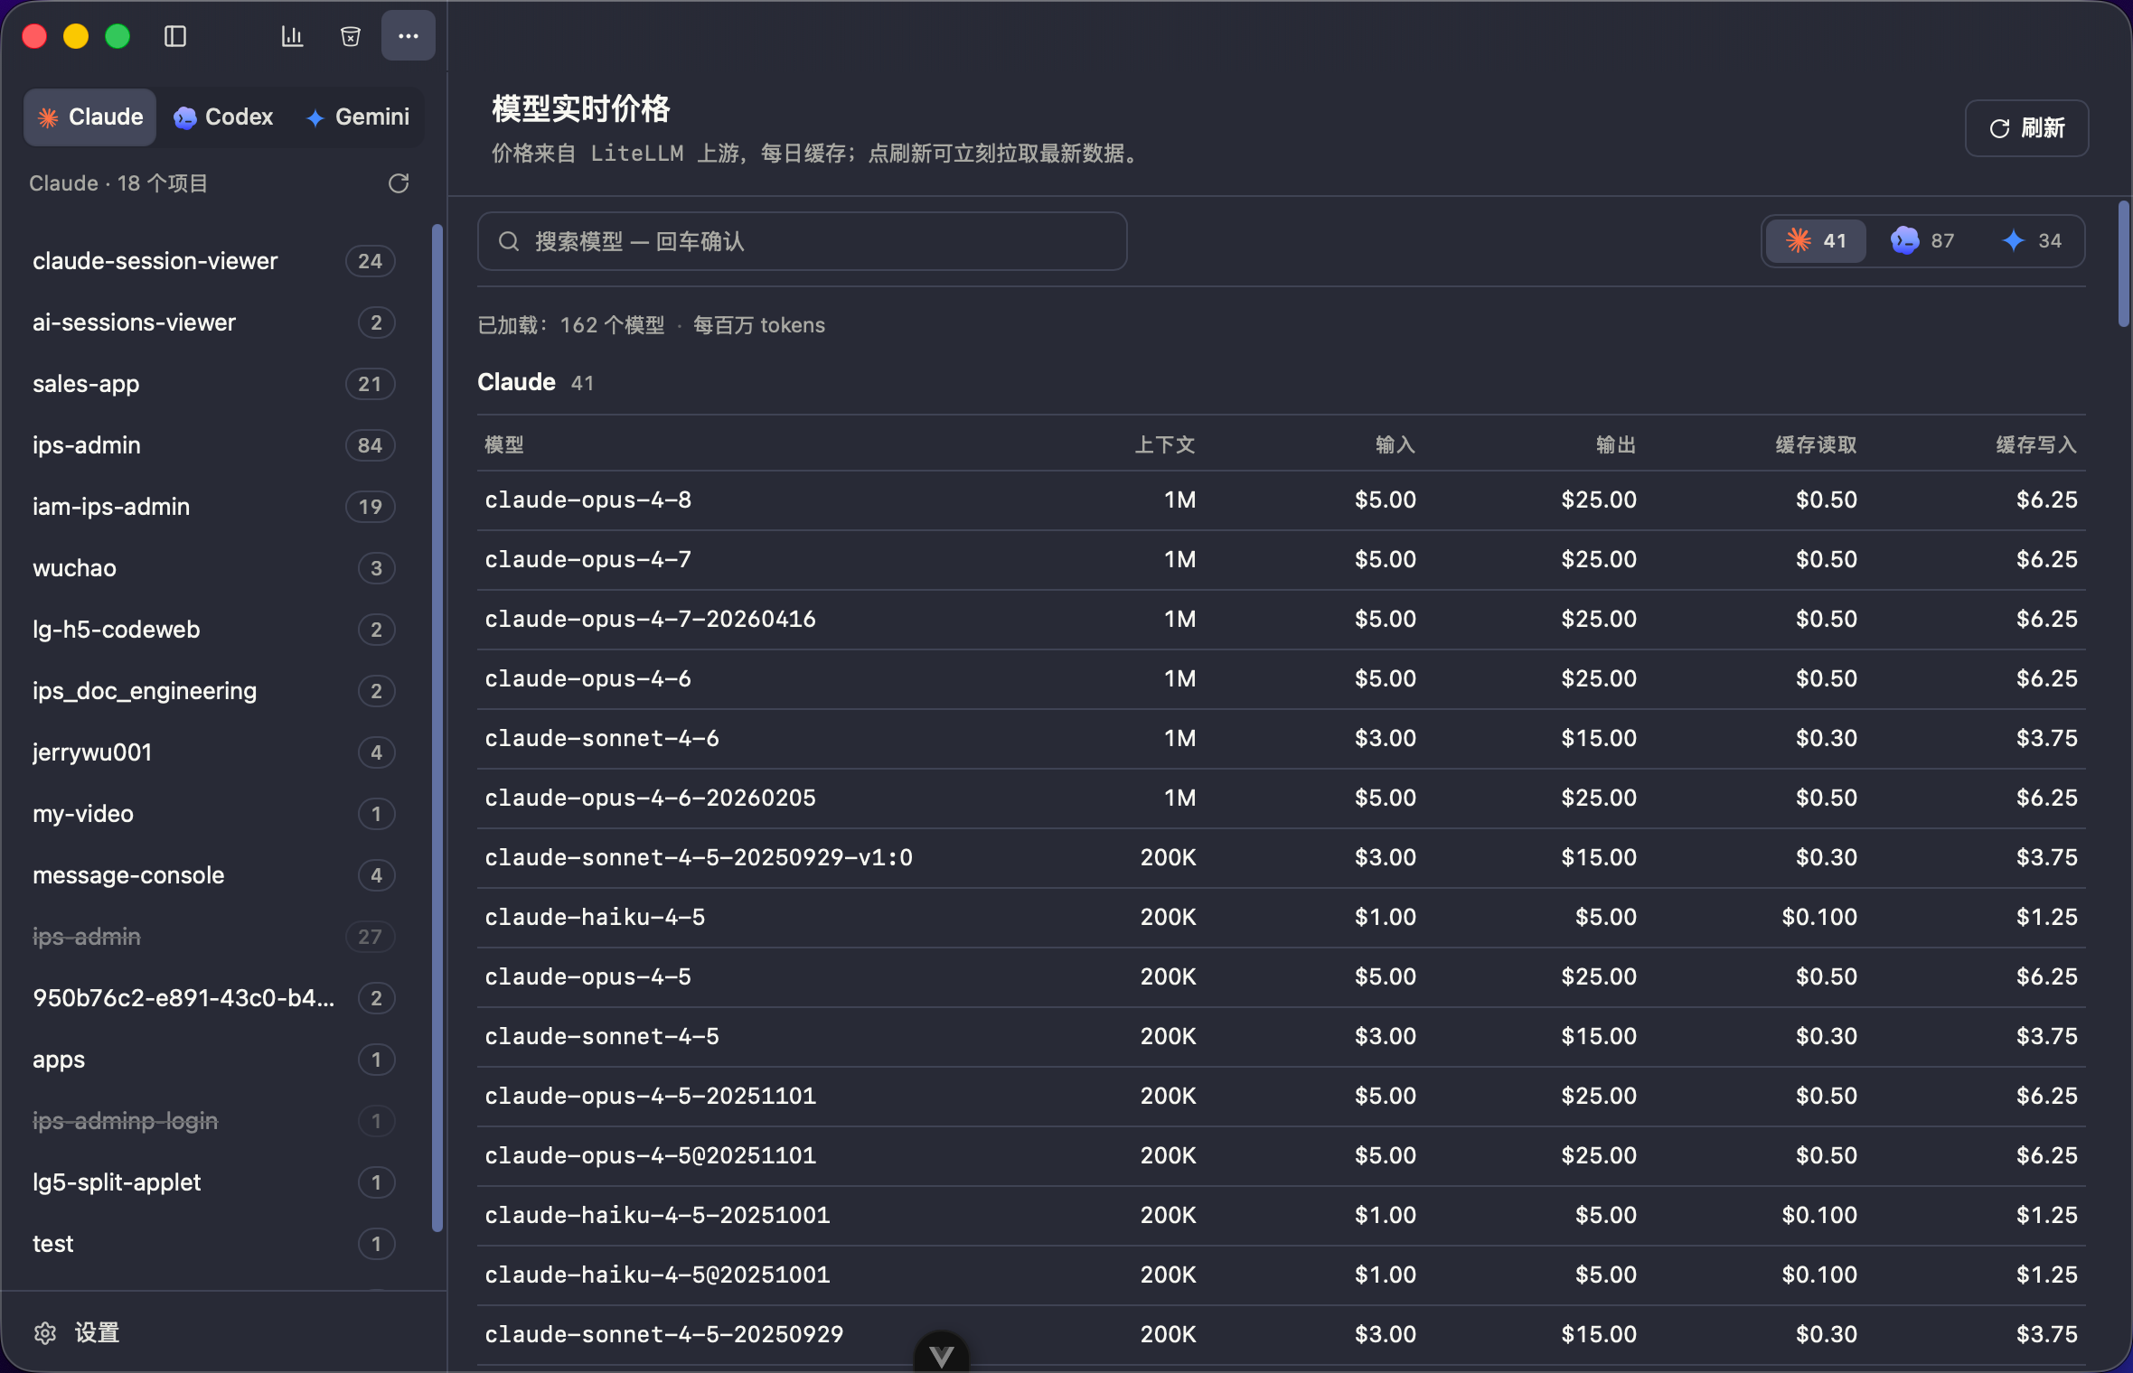Select the claude-opus-4-5-20251101 model name
Screen dimensions: 2133x1373
[651, 1097]
